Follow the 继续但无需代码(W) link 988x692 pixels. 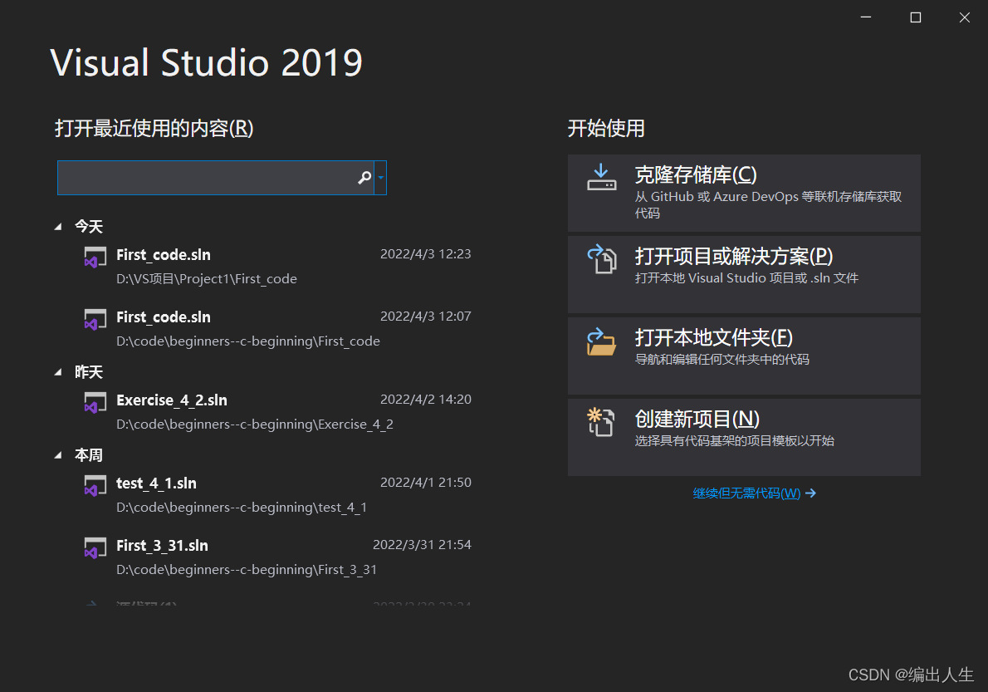[x=746, y=493]
